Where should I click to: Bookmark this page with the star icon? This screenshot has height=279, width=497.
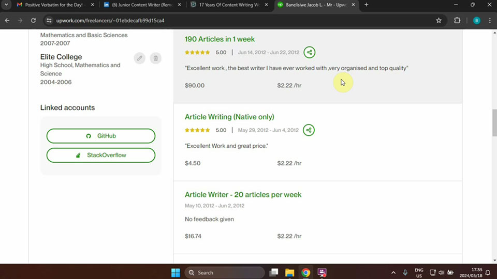(438, 21)
